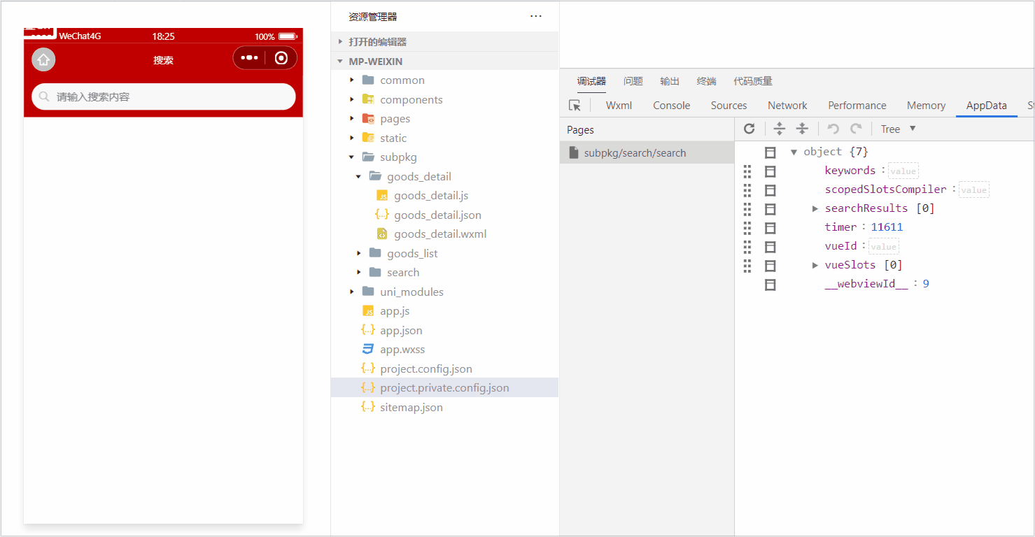The image size is (1035, 537).
Task: Edit the scopedSlotsCompiler value field
Action: 973,189
